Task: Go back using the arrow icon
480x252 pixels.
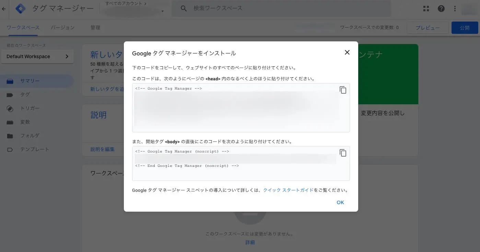Action: [x=4, y=9]
